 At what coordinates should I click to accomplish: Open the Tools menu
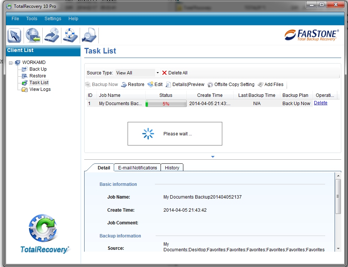pos(32,19)
